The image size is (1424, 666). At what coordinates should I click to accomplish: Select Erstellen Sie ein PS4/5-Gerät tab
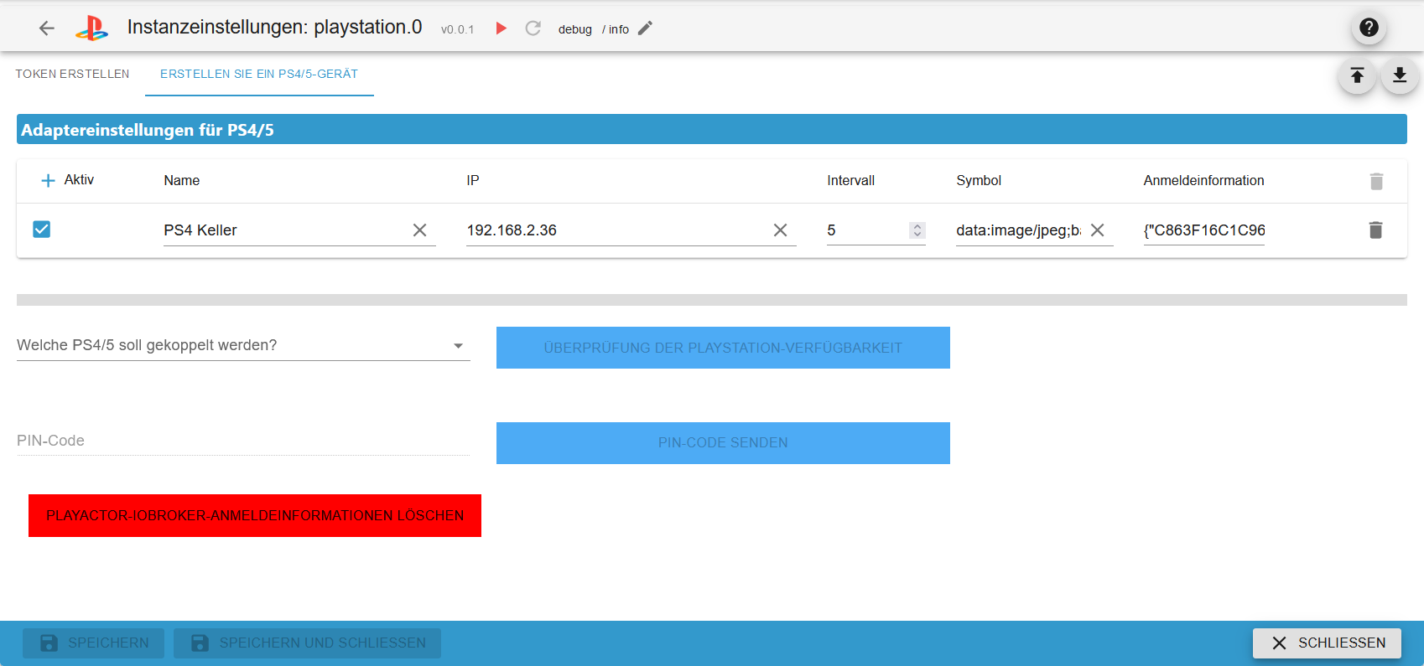click(259, 74)
